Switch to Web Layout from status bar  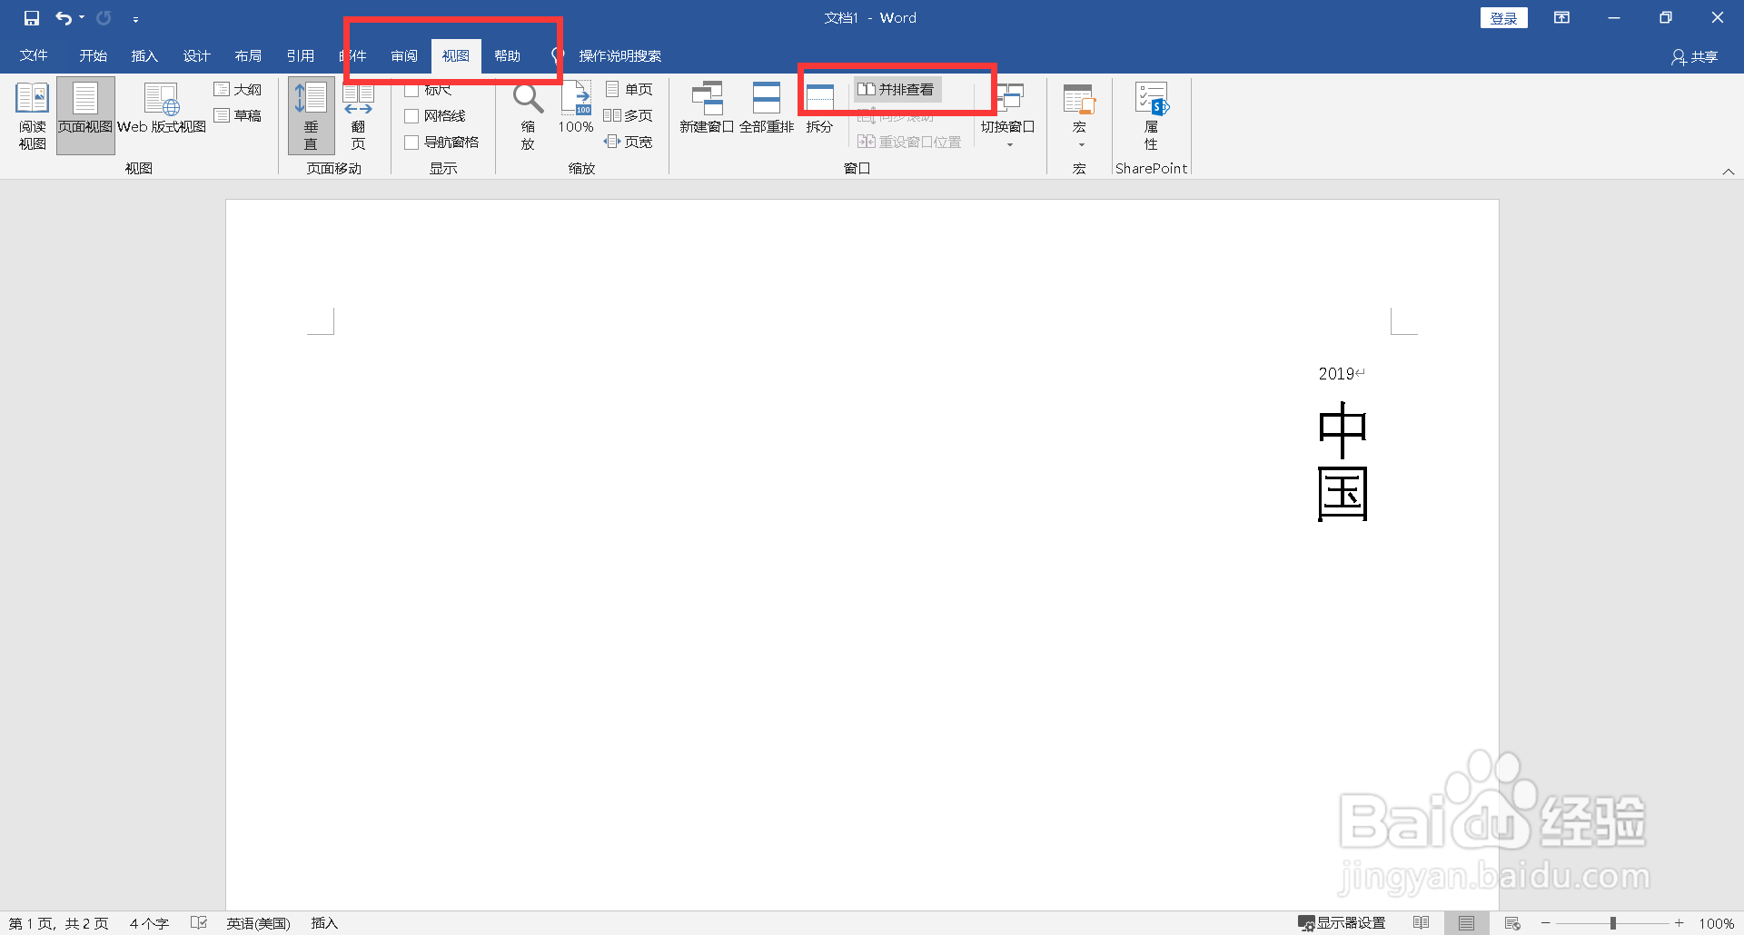click(1512, 923)
